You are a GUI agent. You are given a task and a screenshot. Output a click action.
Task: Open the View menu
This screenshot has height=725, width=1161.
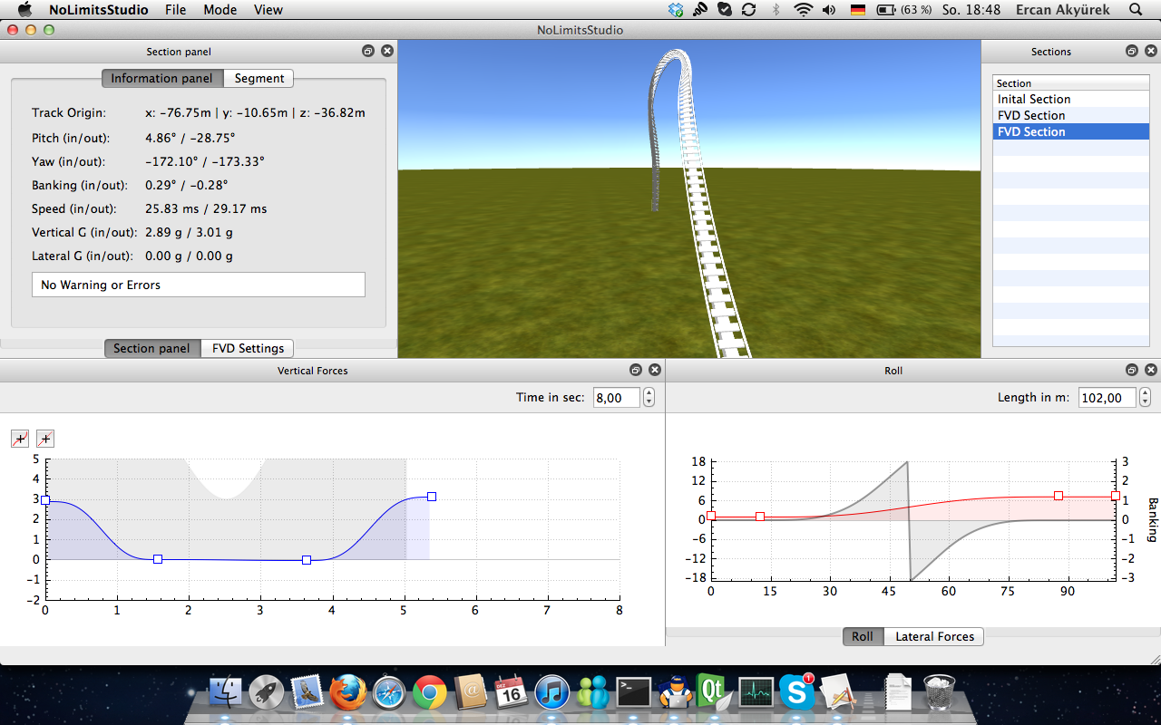coord(268,10)
